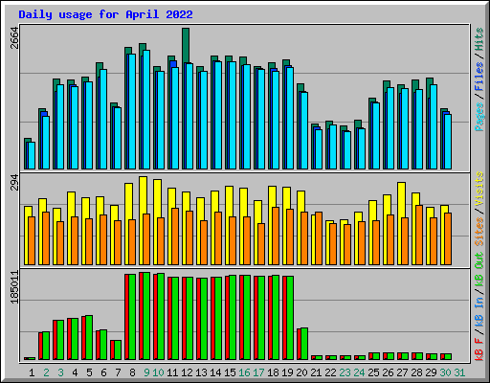The image size is (490, 383).
Task: Click day 1 on the x-axis
Action: (x=32, y=372)
